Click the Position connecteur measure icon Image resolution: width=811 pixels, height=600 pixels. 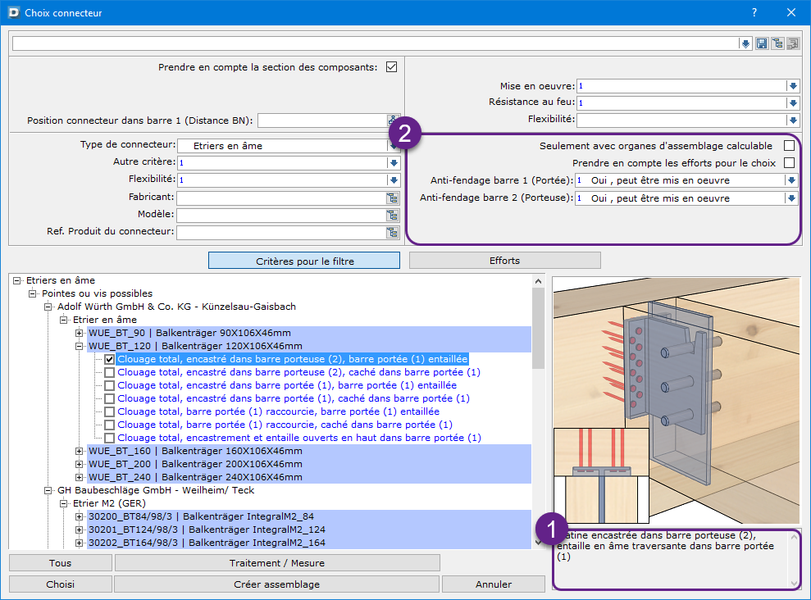pyautogui.click(x=393, y=120)
